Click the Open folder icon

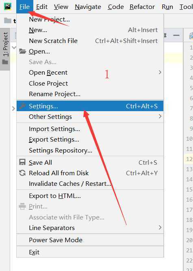pos(22,51)
